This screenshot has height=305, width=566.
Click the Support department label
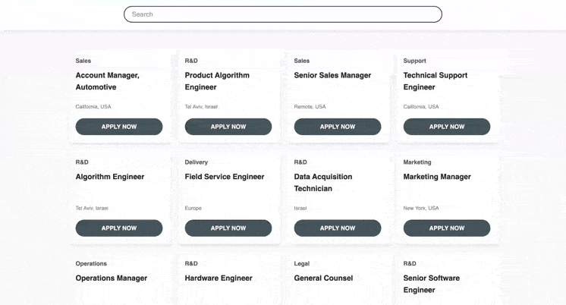tap(414, 61)
